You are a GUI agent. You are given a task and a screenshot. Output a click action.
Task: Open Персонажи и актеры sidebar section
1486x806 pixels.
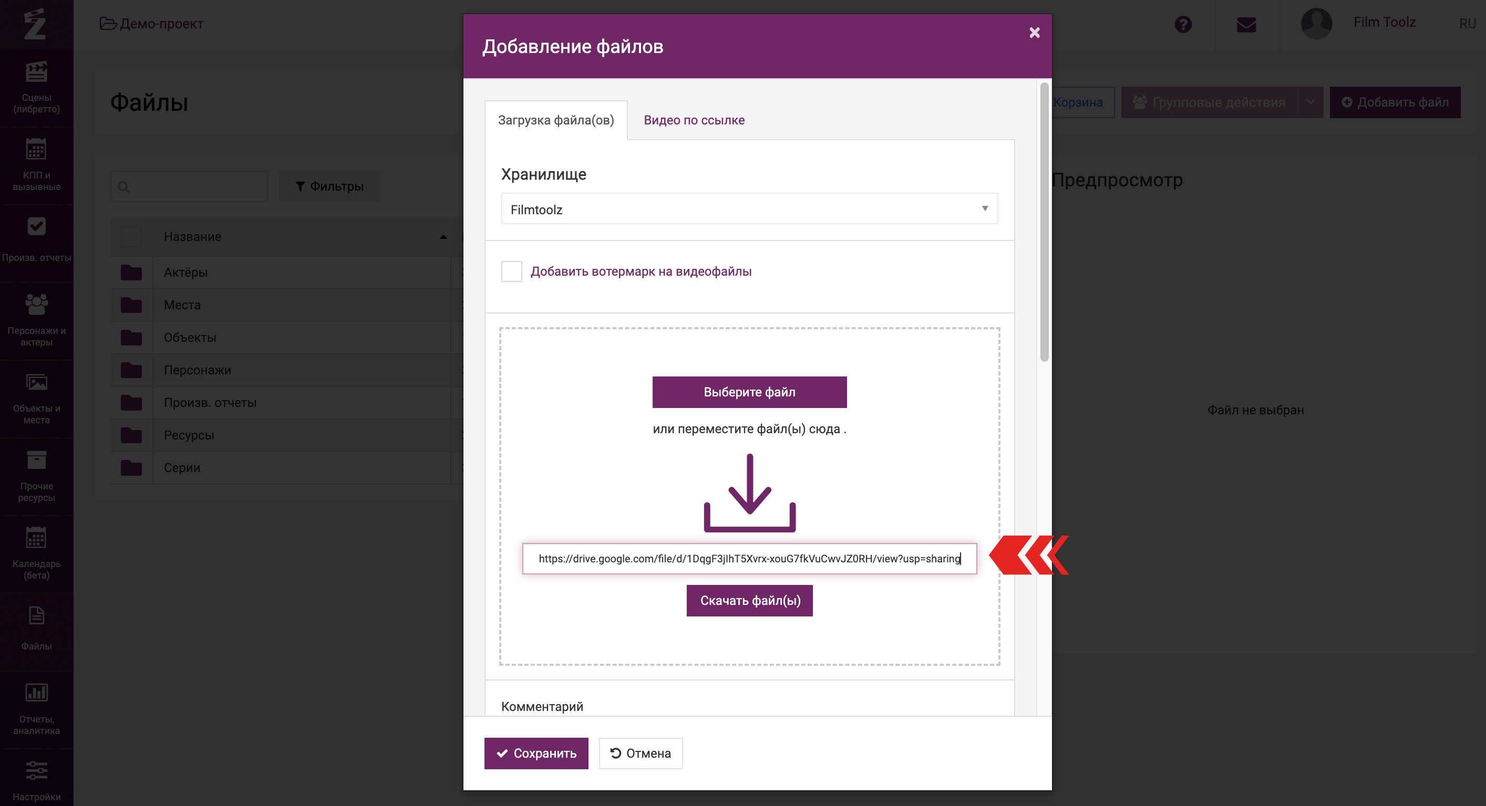[36, 320]
